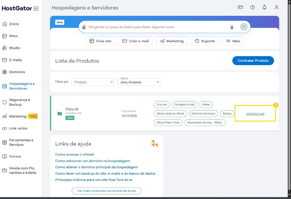
Task: Click the Contratar Produto button
Action: click(253, 61)
